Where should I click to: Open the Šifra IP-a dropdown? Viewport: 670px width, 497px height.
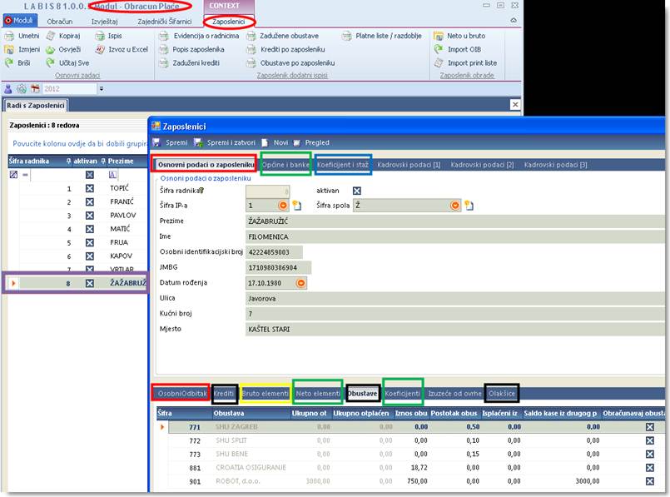point(283,206)
